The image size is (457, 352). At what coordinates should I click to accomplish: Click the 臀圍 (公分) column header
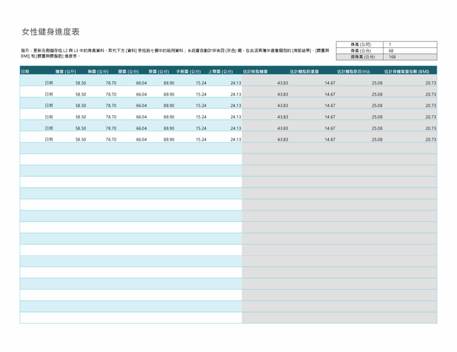(x=158, y=71)
